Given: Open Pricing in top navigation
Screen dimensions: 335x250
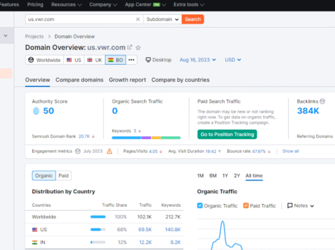Looking at the screenshot, I should coord(35,5).
